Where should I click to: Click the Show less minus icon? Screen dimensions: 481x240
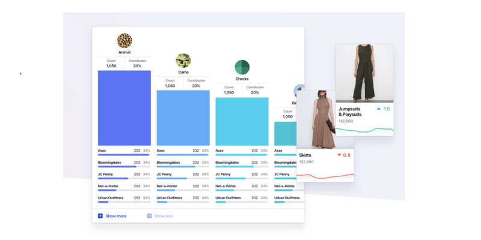pos(149,216)
